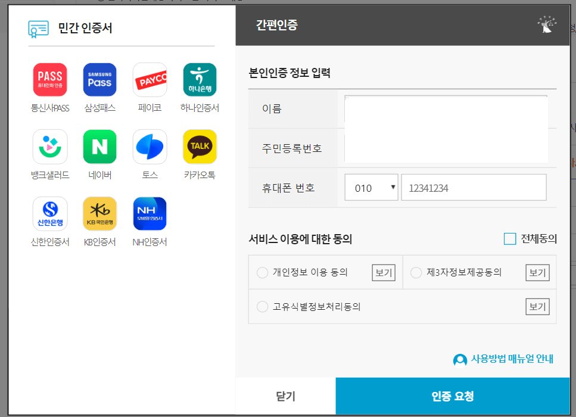Select the PAYCO (페이코) certificate icon

150,80
